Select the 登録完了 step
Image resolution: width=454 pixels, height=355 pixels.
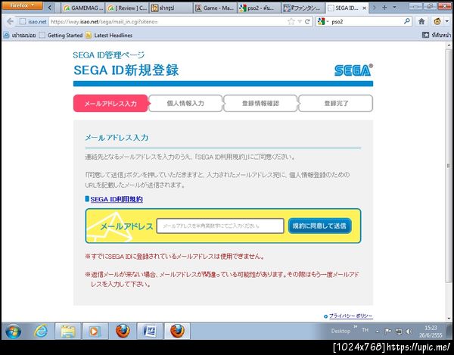click(335, 104)
